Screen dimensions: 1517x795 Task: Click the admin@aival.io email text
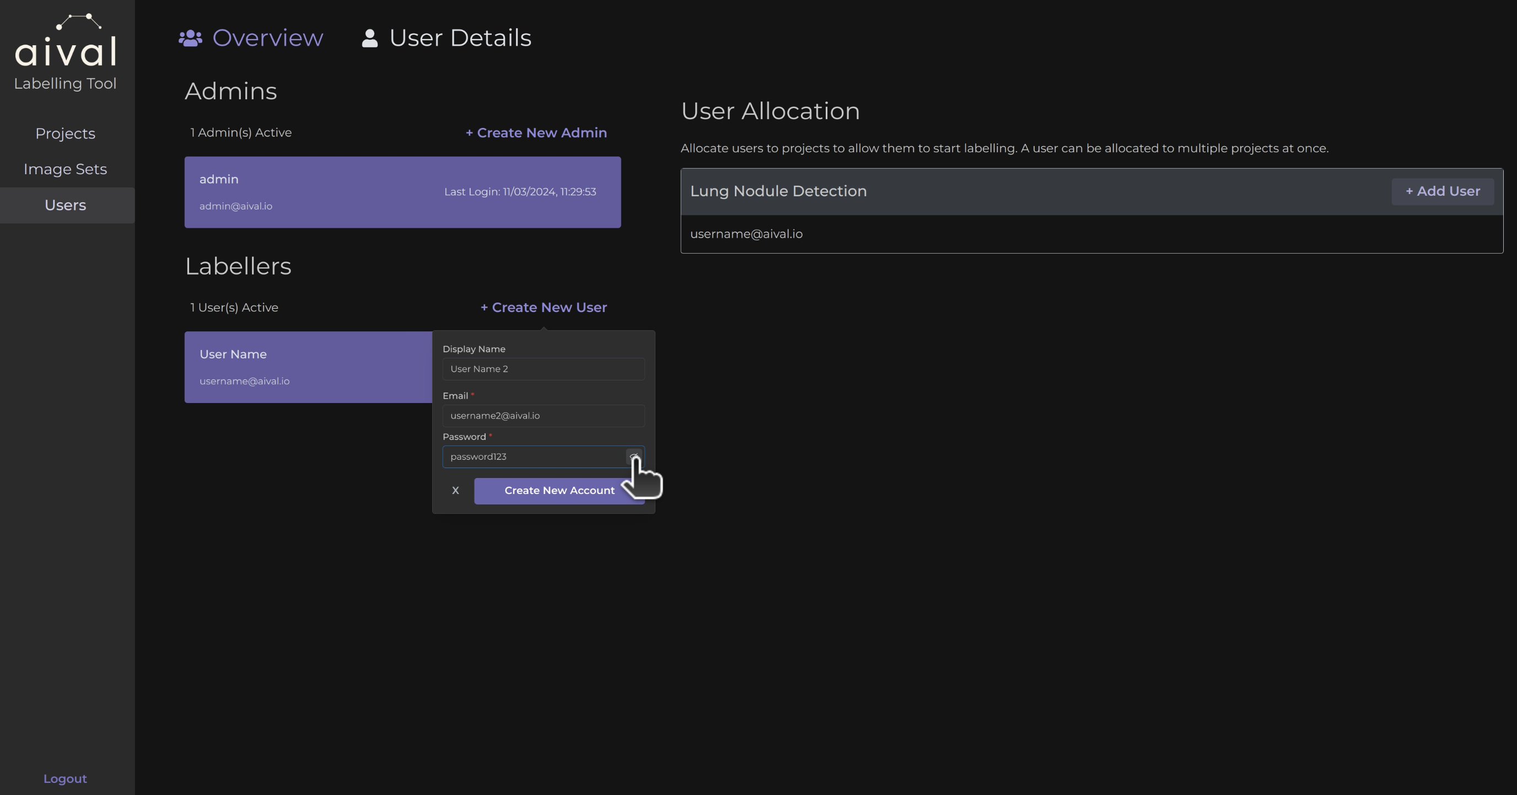pyautogui.click(x=235, y=206)
